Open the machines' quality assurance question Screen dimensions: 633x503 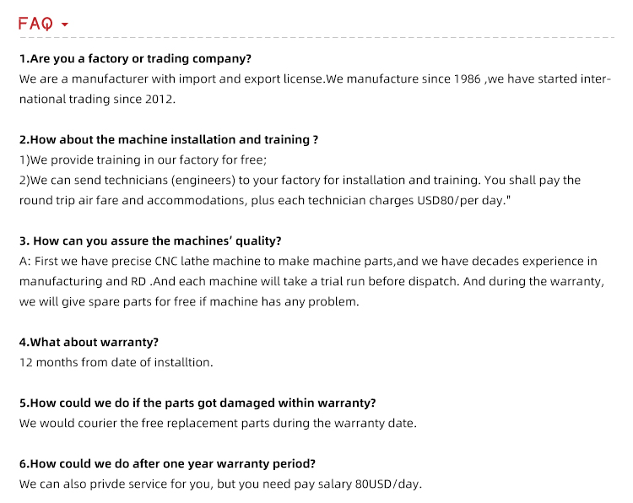[x=150, y=241]
